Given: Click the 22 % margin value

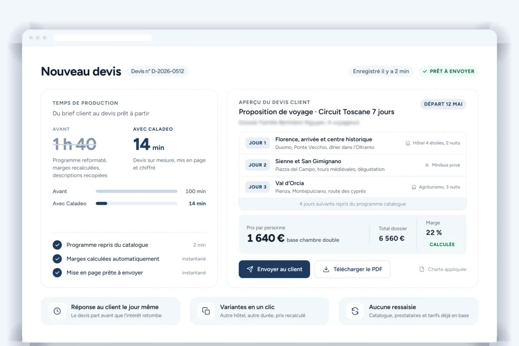Looking at the screenshot, I should pos(434,233).
